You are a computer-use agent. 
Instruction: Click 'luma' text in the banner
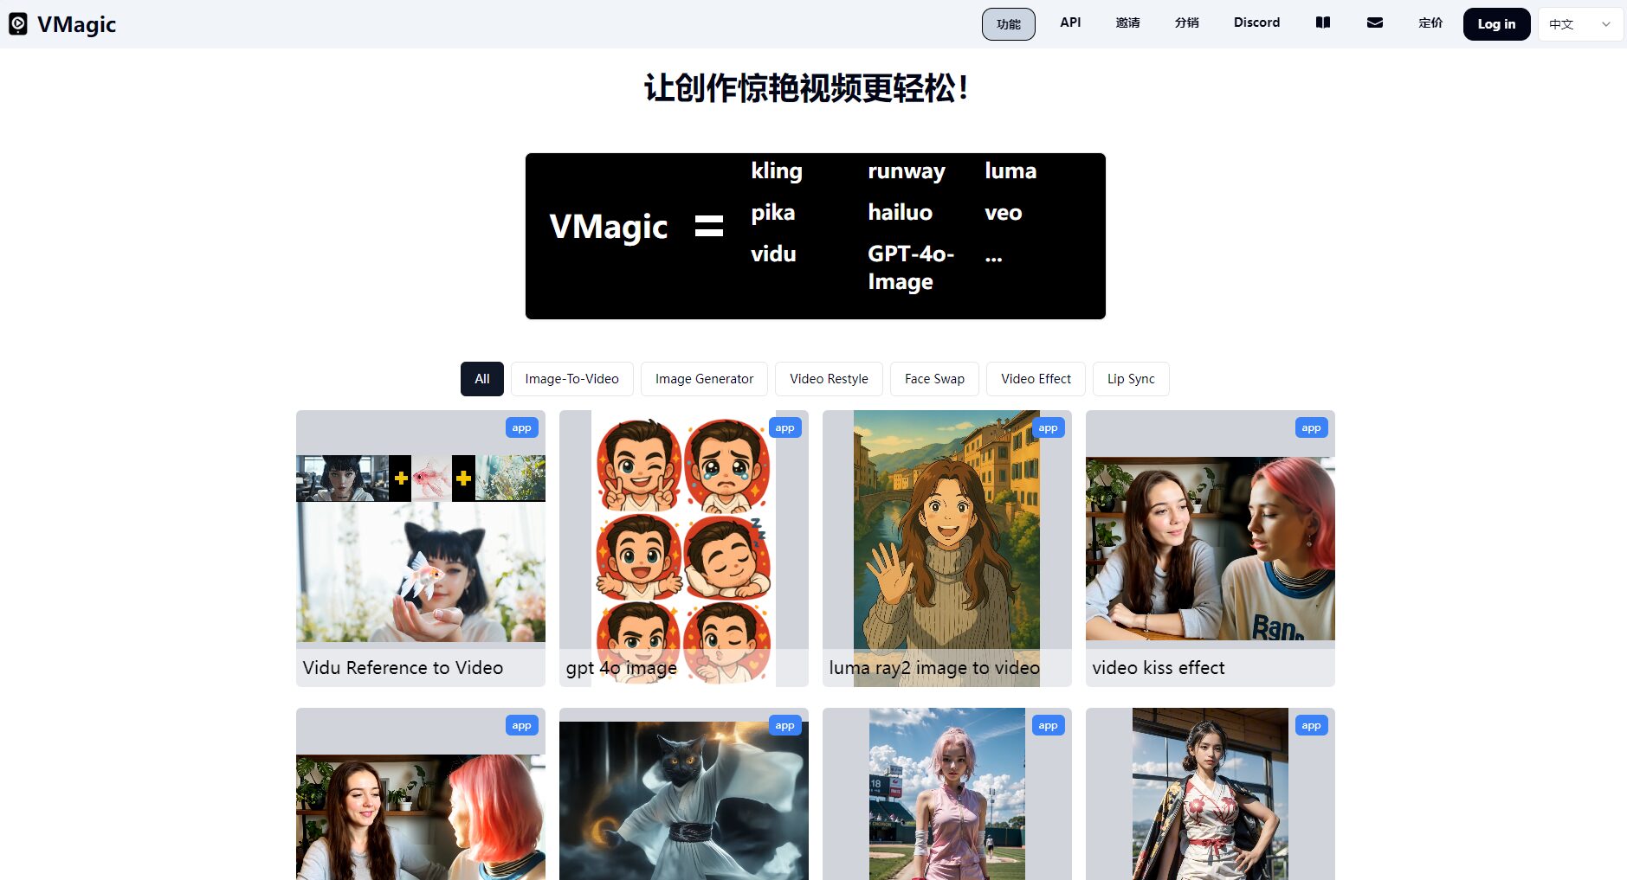pyautogui.click(x=1010, y=170)
